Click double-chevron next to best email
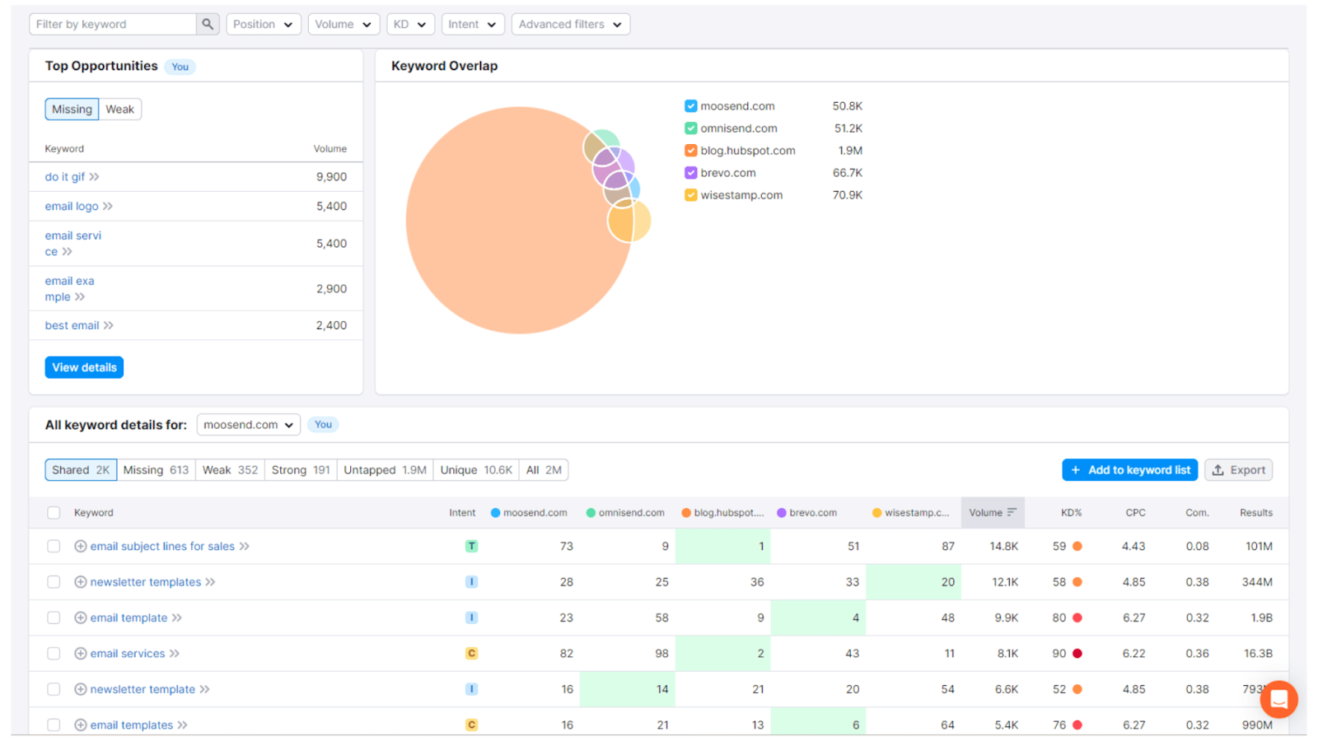Image resolution: width=1318 pixels, height=741 pixels. point(109,326)
